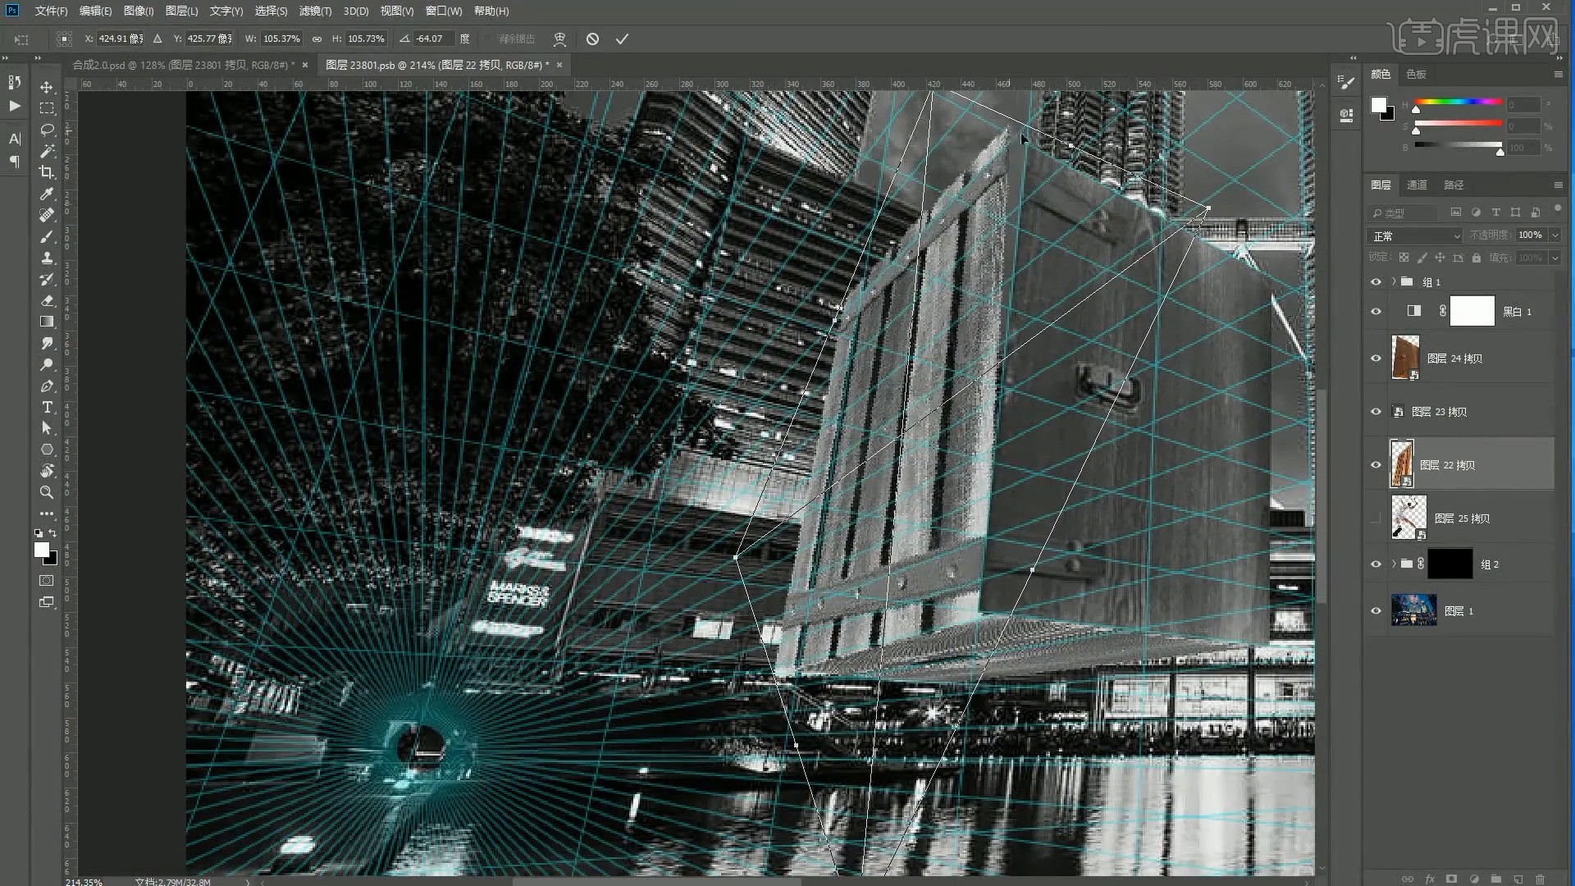Hide layer 图层 23 拷贝
This screenshot has height=886, width=1575.
[1376, 411]
